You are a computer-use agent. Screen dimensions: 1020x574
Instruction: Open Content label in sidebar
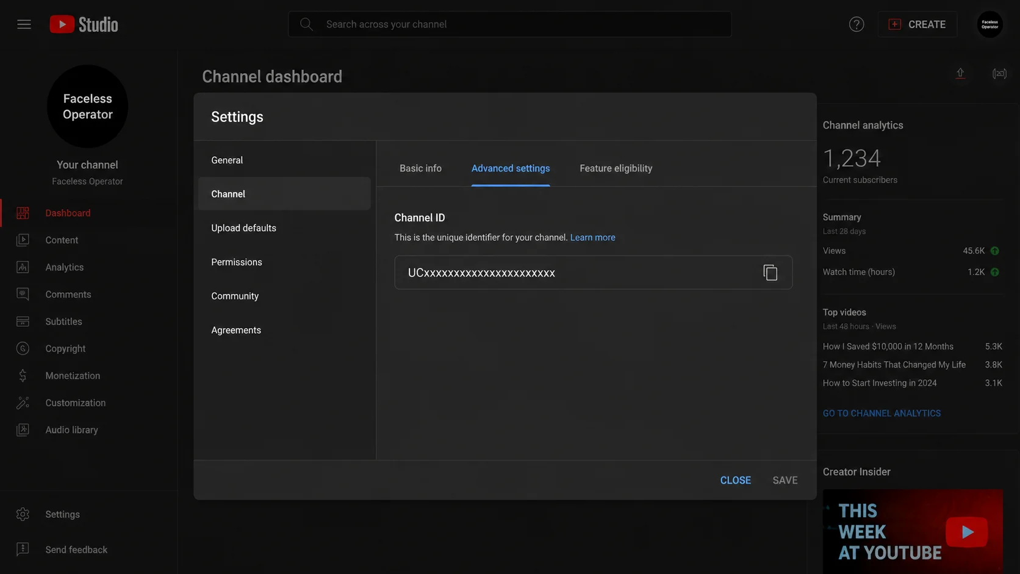point(62,240)
